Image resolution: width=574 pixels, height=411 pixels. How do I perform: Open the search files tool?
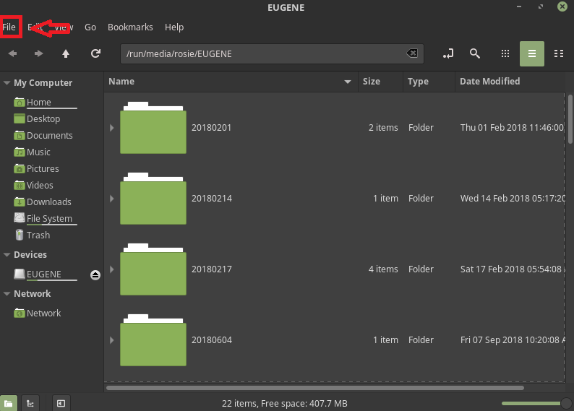pos(475,53)
